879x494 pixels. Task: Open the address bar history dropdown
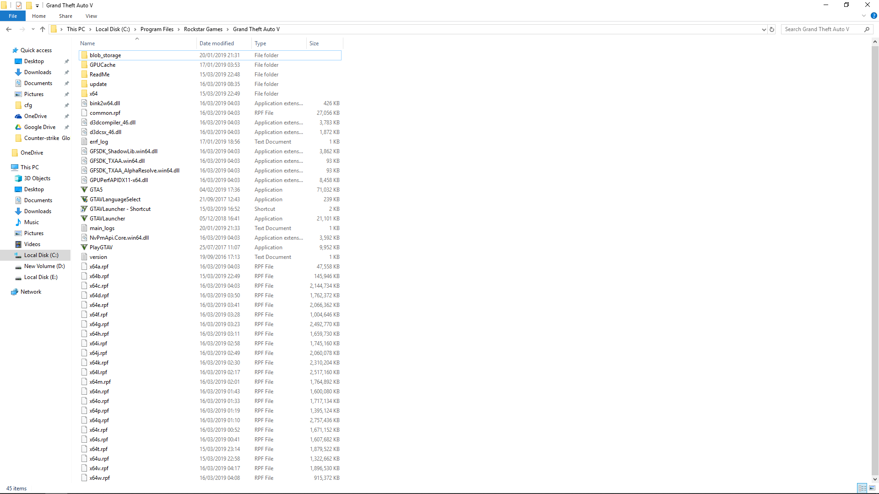(764, 29)
